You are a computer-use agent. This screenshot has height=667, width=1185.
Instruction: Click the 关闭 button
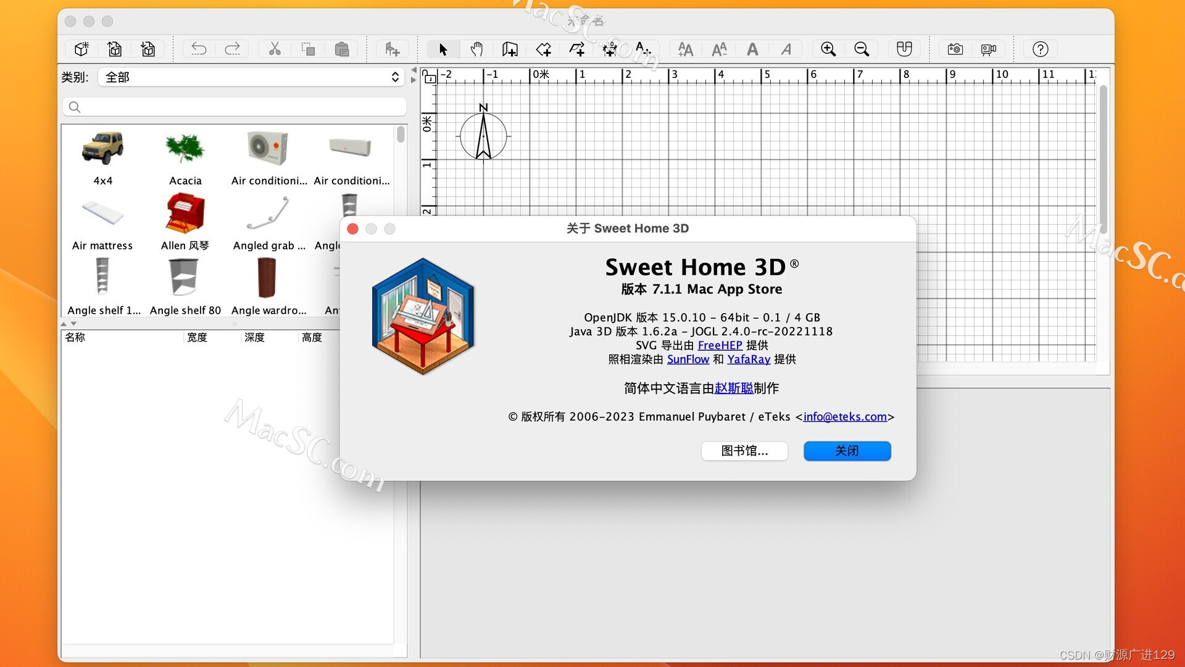[x=847, y=451]
